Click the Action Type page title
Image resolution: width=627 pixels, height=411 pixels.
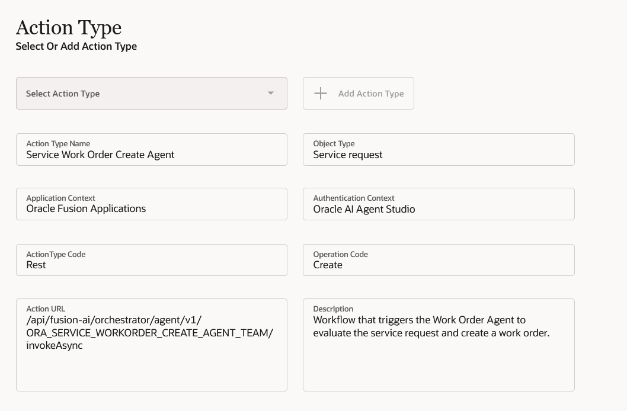tap(69, 27)
